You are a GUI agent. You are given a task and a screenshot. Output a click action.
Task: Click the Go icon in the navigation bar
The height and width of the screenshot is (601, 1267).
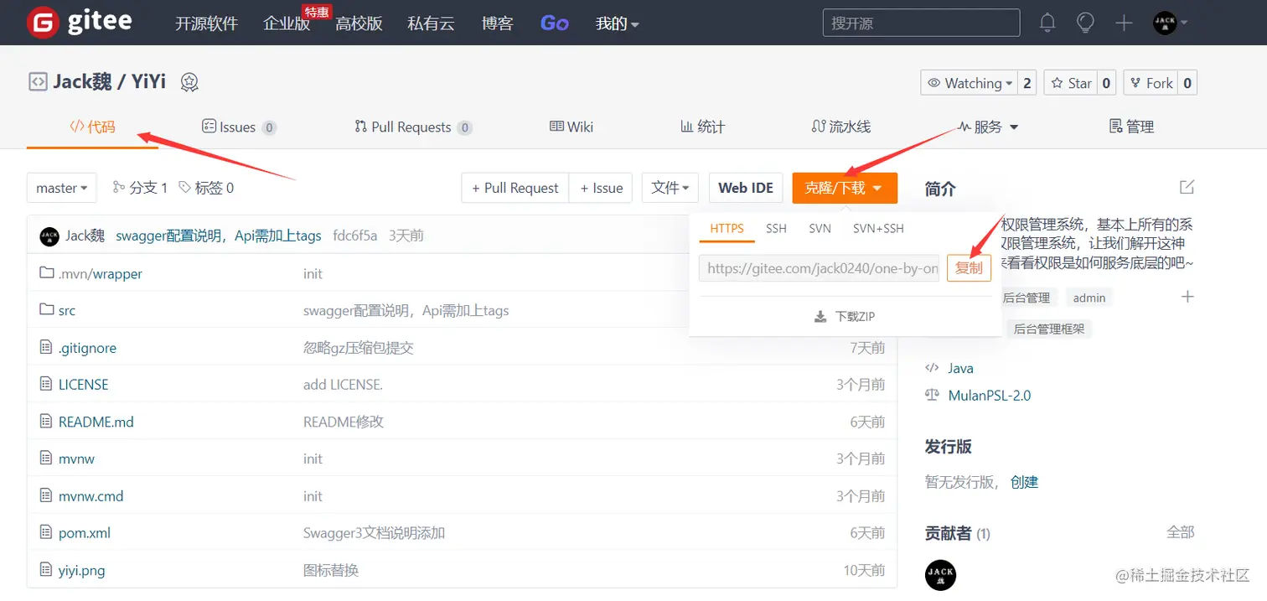(x=555, y=23)
